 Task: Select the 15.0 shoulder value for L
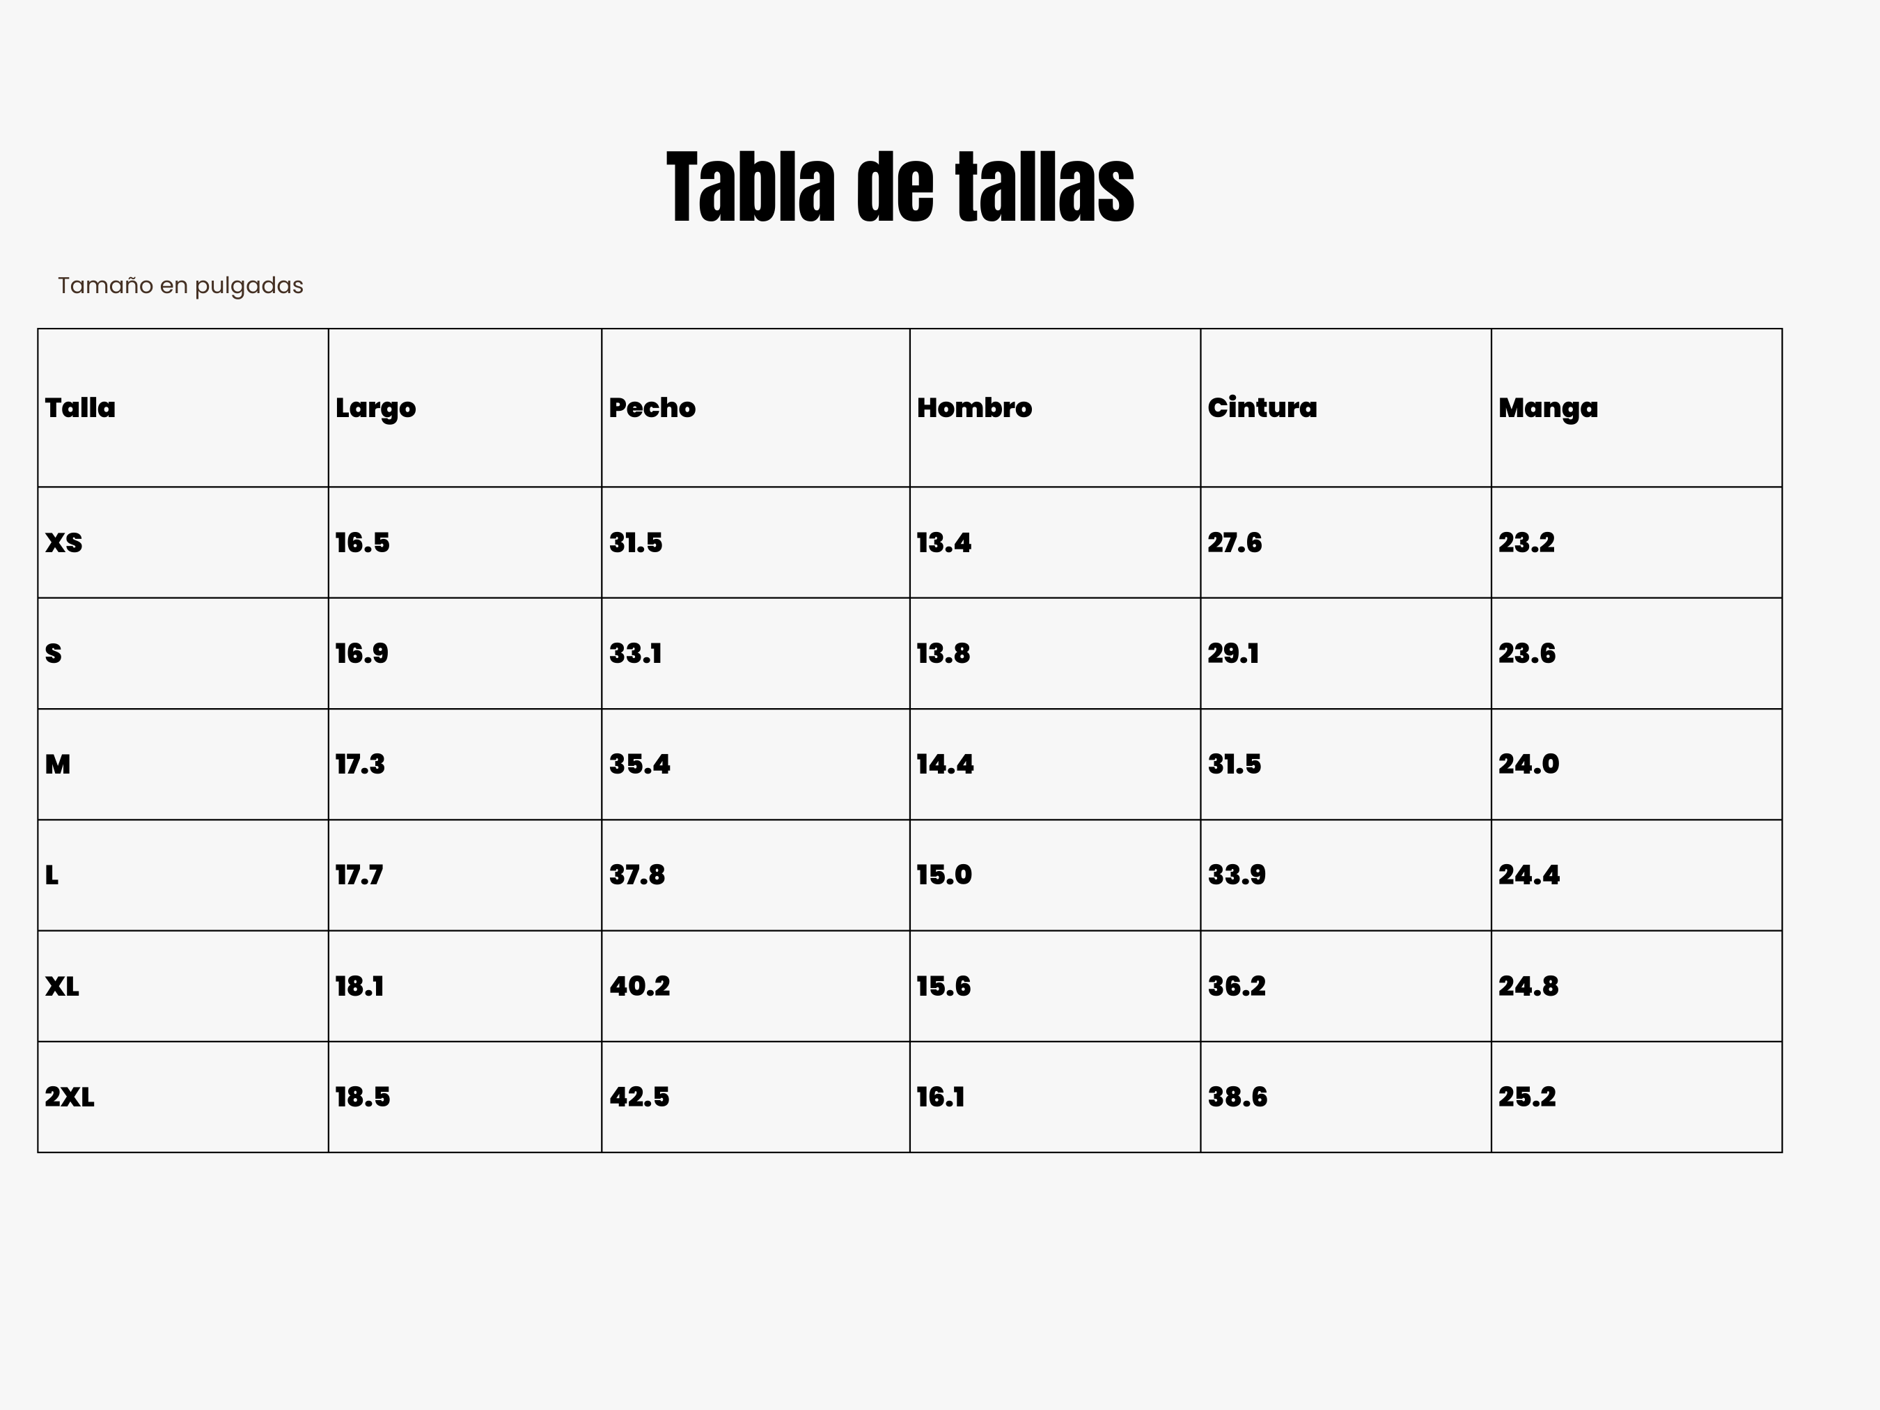tap(943, 875)
